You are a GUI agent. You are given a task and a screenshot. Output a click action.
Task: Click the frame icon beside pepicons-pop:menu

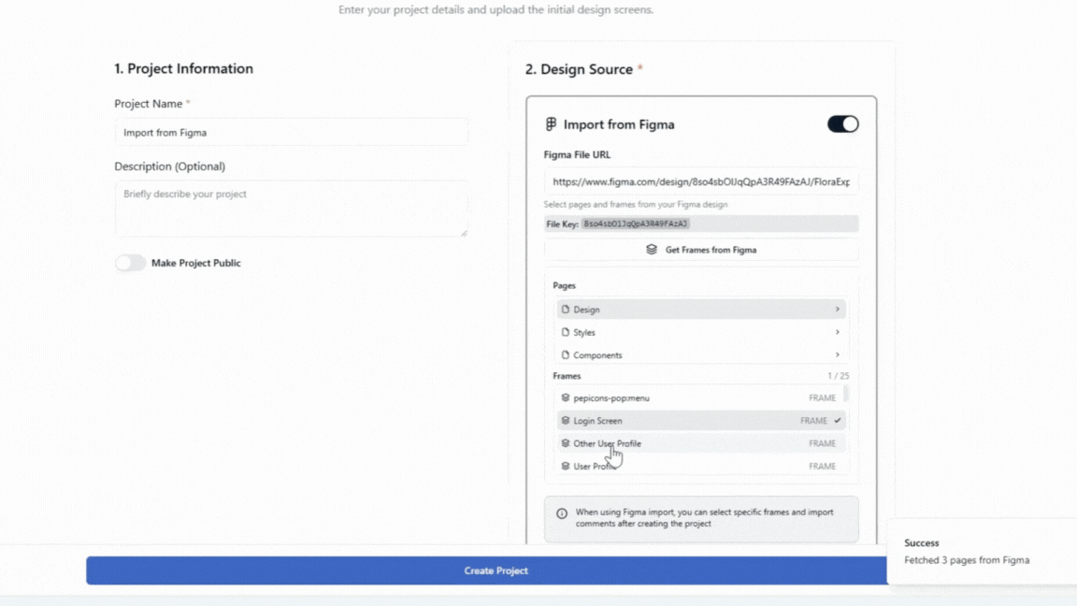click(x=566, y=398)
